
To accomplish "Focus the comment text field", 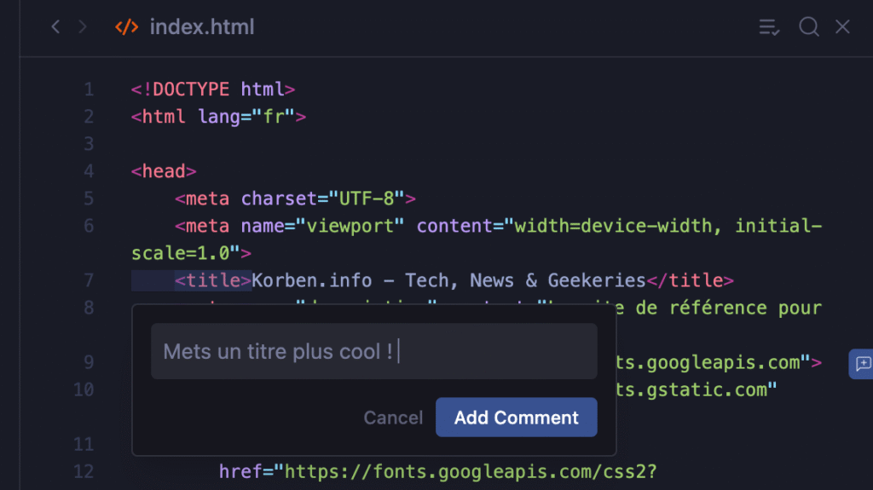I will click(x=373, y=351).
